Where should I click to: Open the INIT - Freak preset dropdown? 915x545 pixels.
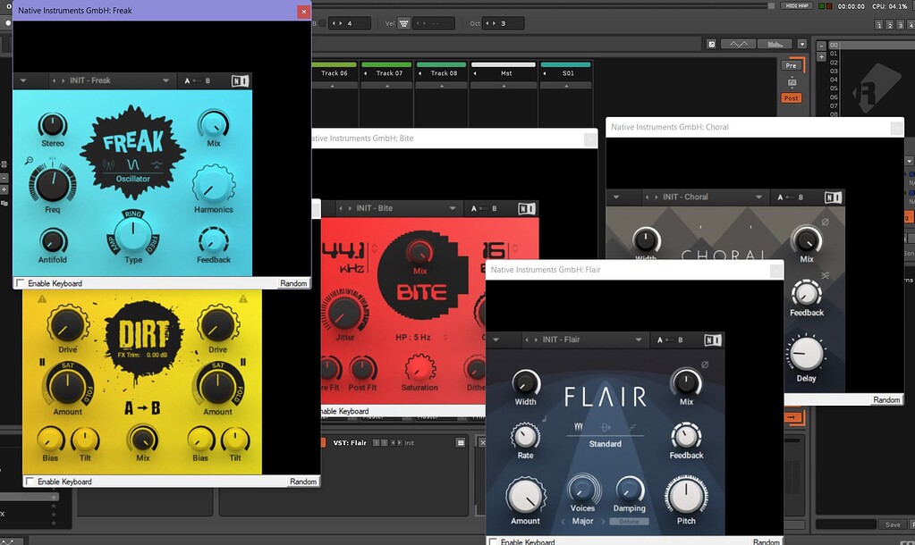point(165,80)
